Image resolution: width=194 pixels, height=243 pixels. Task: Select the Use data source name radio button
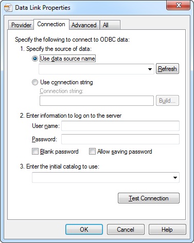pos(35,59)
